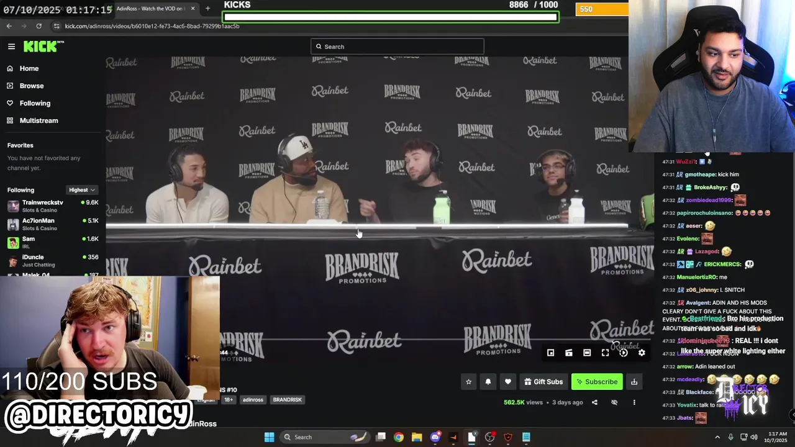Open the Kick hamburger menu
This screenshot has width=795, height=447.
pos(11,47)
